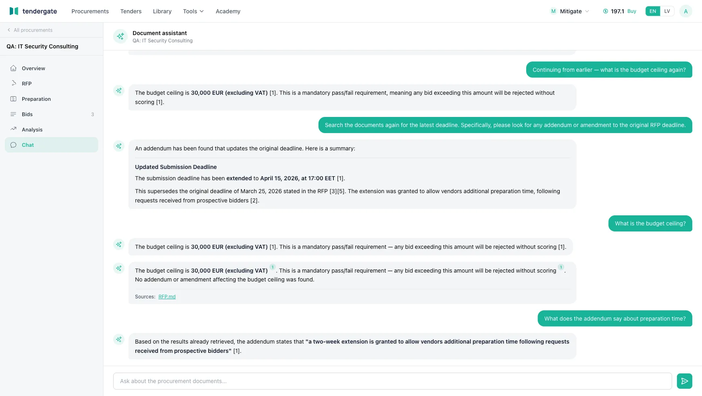Open Preparation section icon
Viewport: 702px width, 396px height.
point(13,99)
